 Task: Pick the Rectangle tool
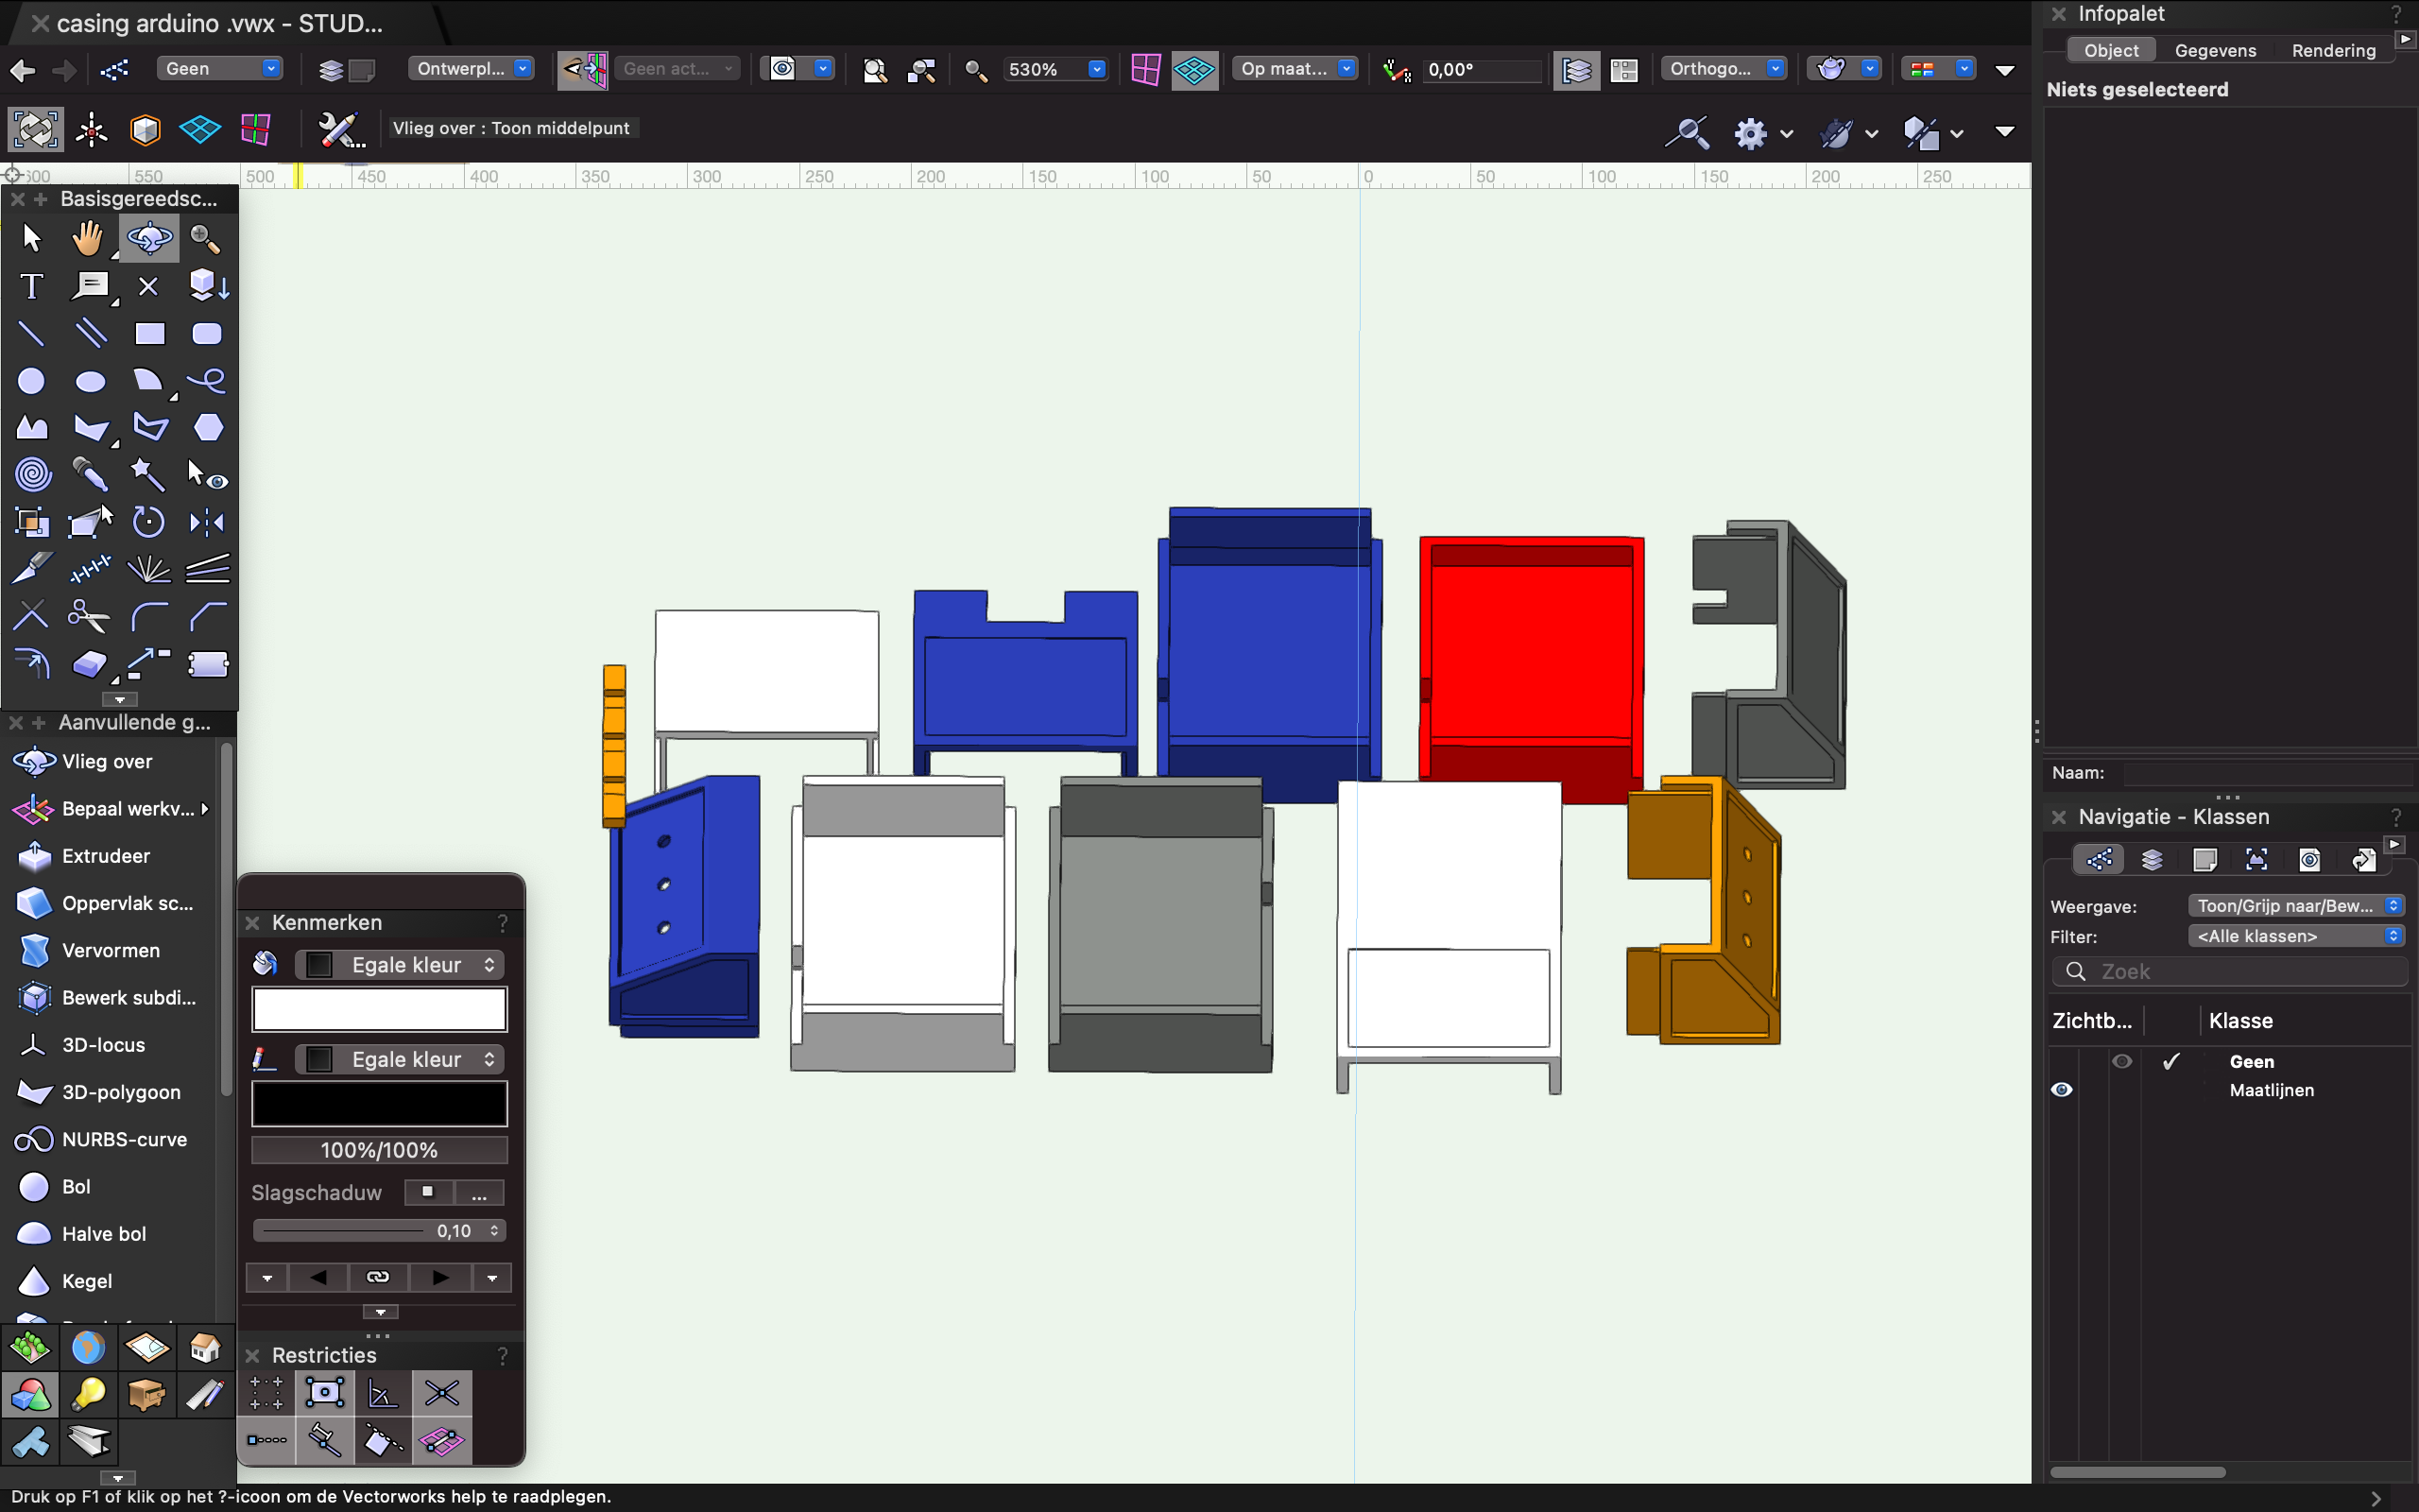click(149, 334)
